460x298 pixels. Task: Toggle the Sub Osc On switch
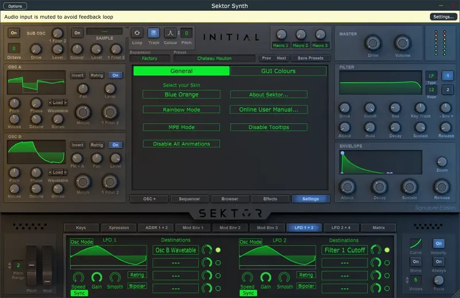pyautogui.click(x=14, y=33)
